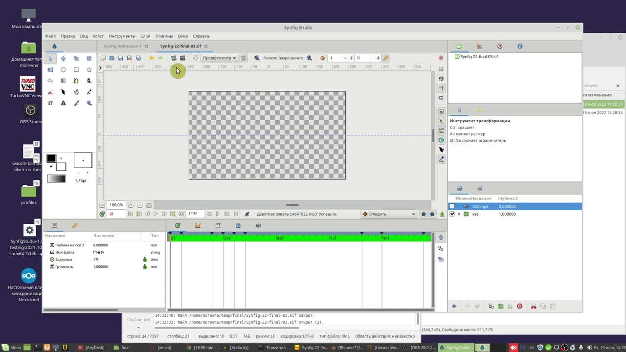Select the Spline tool
The height and width of the screenshot is (352, 626).
[76, 81]
